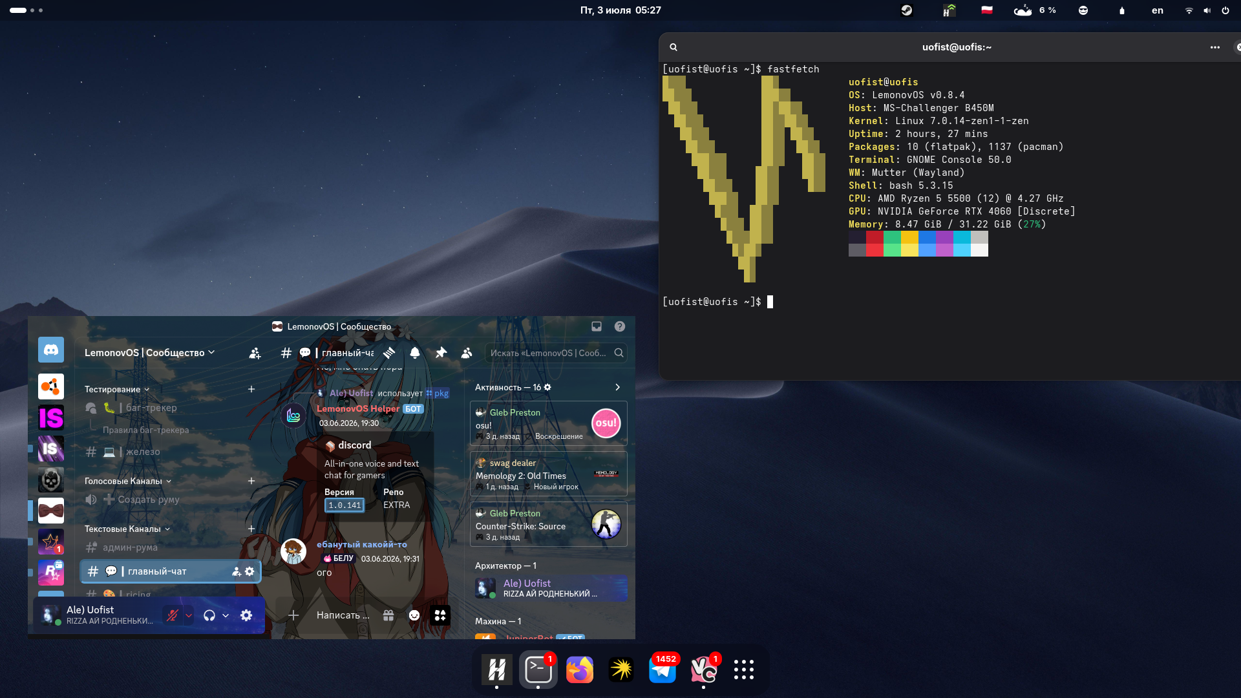Open Telegram from the dock

pyautogui.click(x=663, y=670)
